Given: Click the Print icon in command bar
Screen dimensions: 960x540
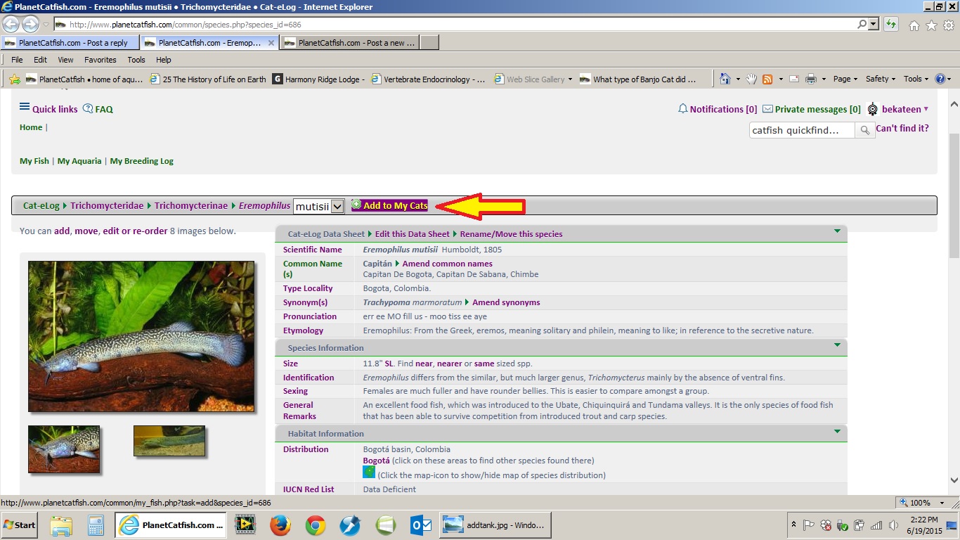Looking at the screenshot, I should (810, 79).
